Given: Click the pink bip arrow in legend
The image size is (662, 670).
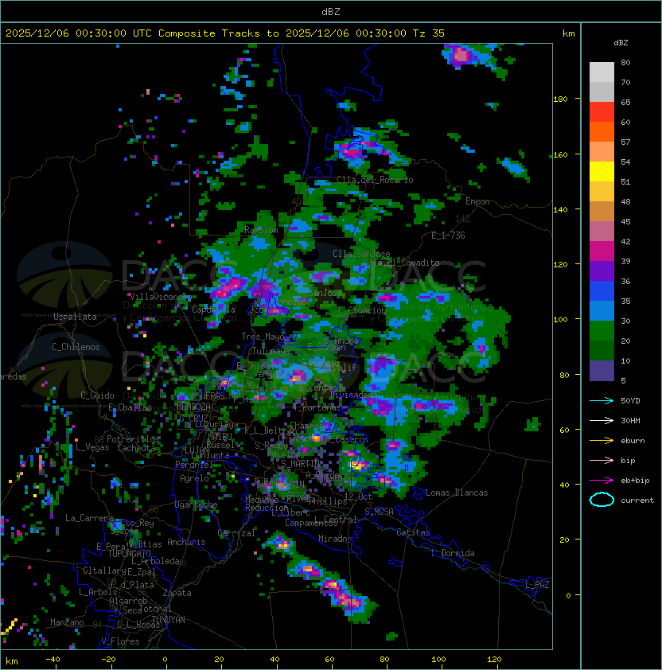Looking at the screenshot, I should coord(602,461).
